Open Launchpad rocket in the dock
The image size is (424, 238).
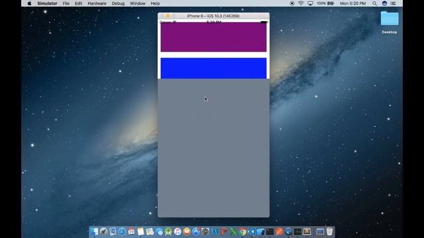pos(103,231)
